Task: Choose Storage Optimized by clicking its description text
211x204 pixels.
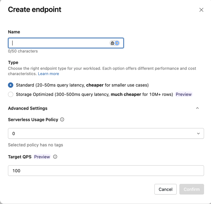Action: tap(94, 94)
